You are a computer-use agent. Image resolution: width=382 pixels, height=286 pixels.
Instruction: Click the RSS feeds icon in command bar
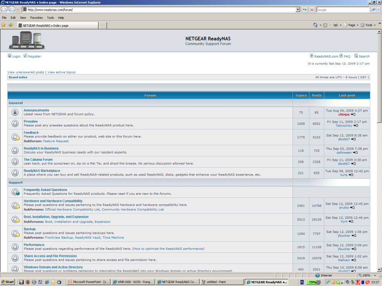[x=325, y=25]
